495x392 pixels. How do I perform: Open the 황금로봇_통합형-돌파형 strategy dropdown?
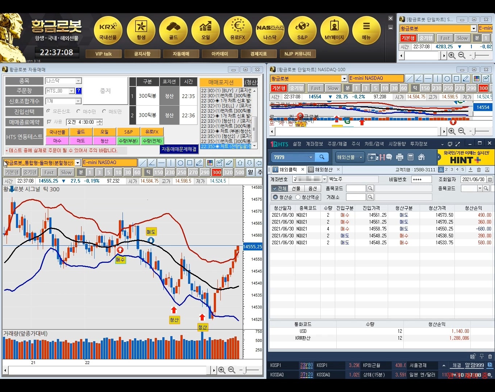coord(78,163)
